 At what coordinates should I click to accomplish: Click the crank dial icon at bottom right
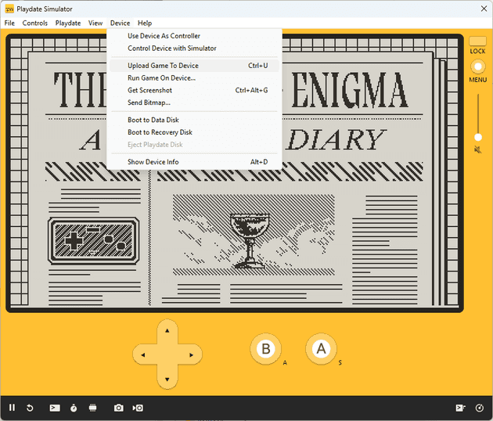(x=479, y=408)
